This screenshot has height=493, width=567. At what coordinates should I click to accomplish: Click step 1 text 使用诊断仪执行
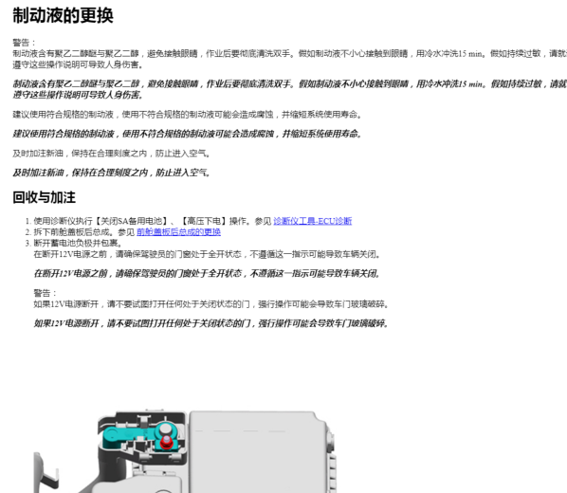(63, 221)
